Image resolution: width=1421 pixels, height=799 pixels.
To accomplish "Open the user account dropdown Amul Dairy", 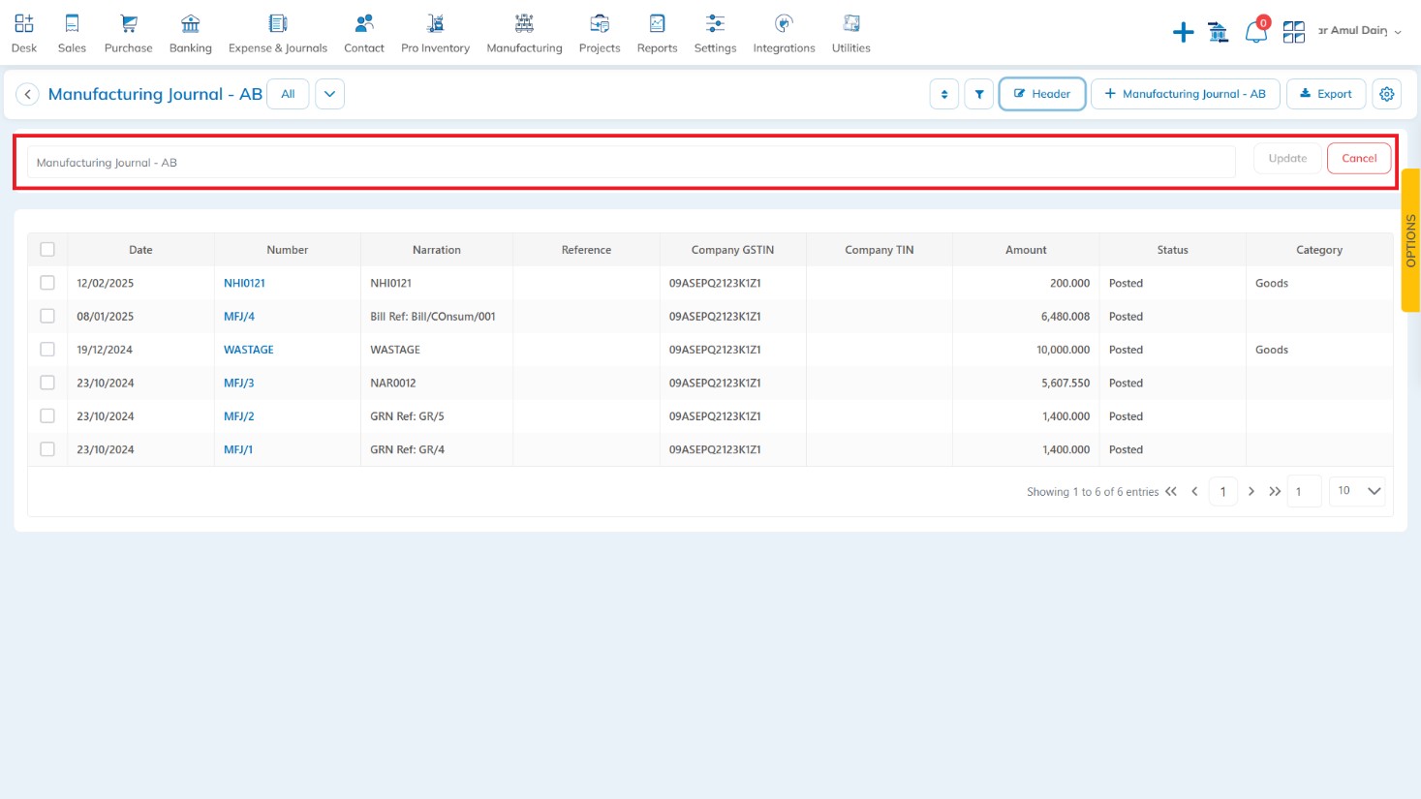I will pyautogui.click(x=1360, y=31).
